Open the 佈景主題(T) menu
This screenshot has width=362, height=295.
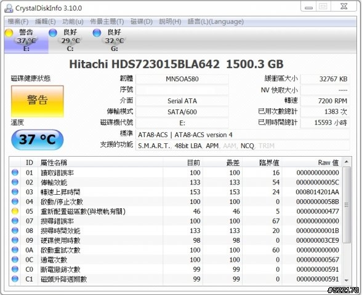click(x=107, y=22)
